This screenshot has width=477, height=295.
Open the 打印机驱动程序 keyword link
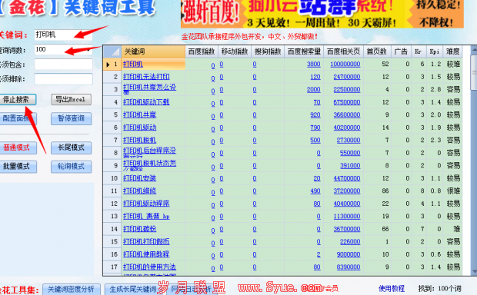click(146, 204)
